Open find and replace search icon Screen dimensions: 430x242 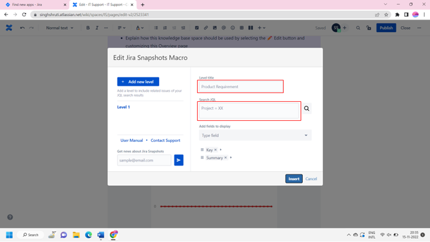click(x=358, y=28)
